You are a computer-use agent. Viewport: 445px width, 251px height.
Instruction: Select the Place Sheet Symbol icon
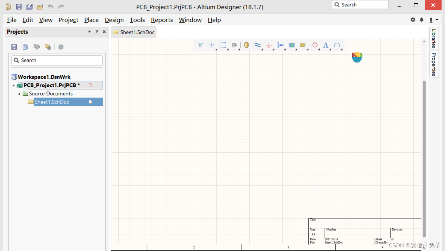[x=292, y=45]
